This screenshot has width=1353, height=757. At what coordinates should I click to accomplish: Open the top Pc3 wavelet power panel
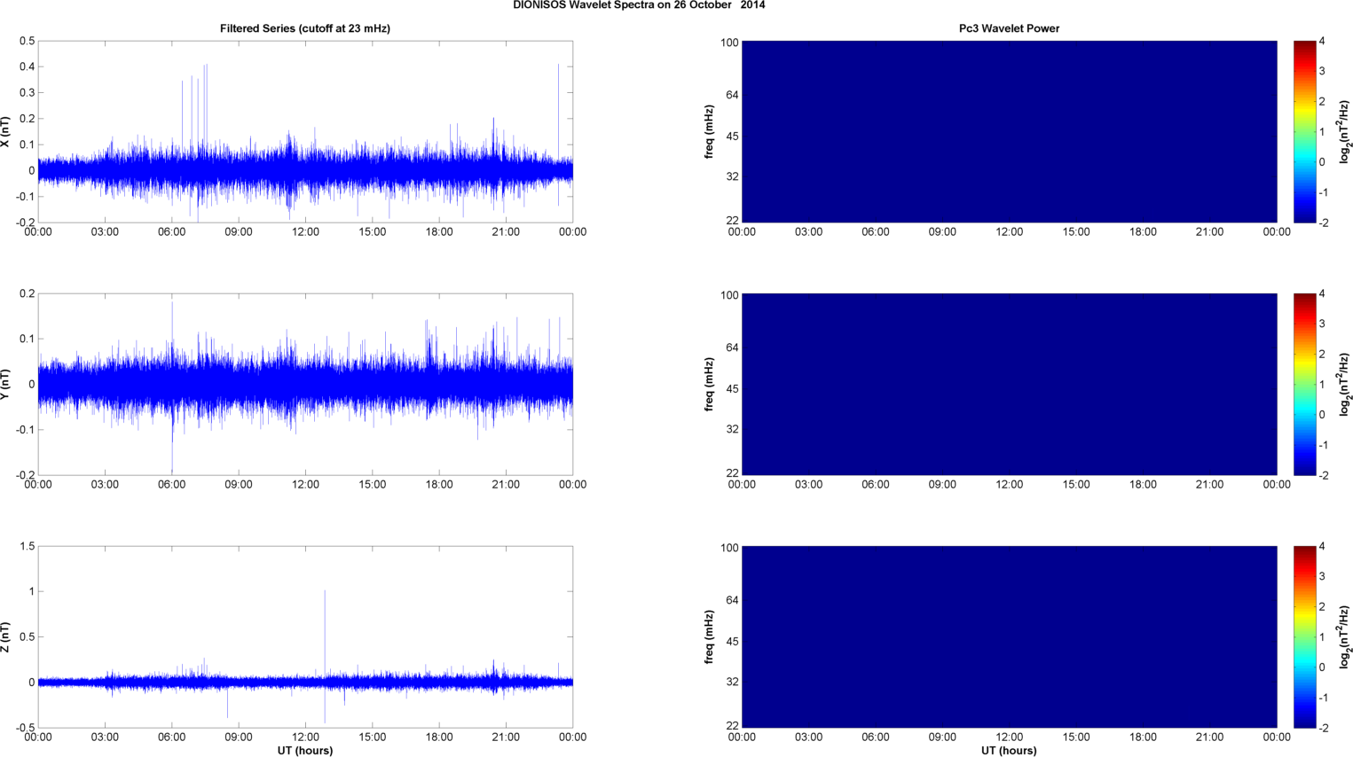(x=1009, y=131)
